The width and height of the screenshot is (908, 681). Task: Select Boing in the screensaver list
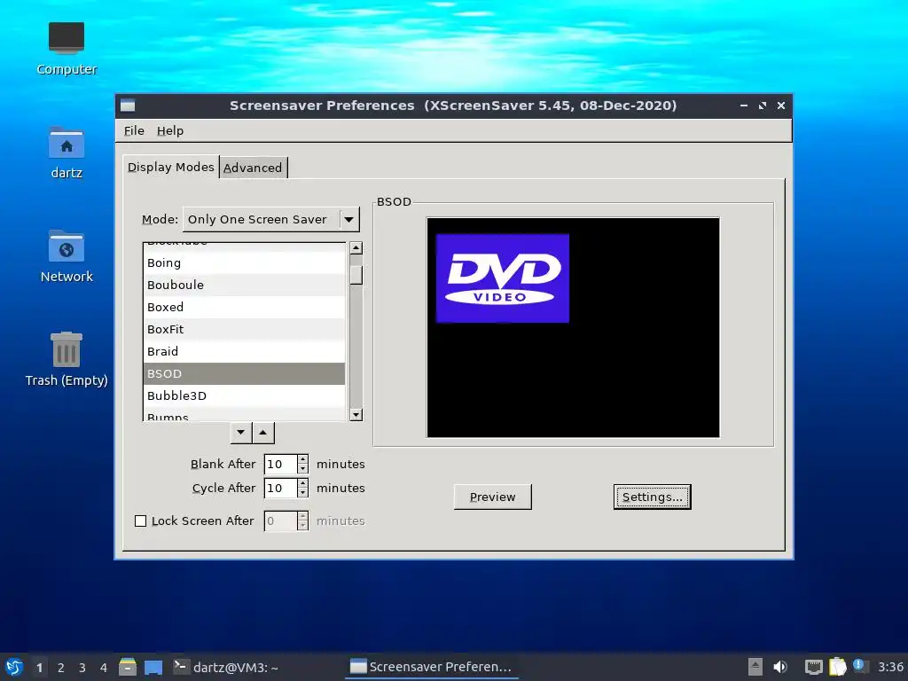244,262
